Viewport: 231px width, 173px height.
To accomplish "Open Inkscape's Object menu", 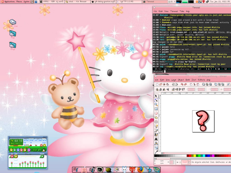I will pos(181,80).
